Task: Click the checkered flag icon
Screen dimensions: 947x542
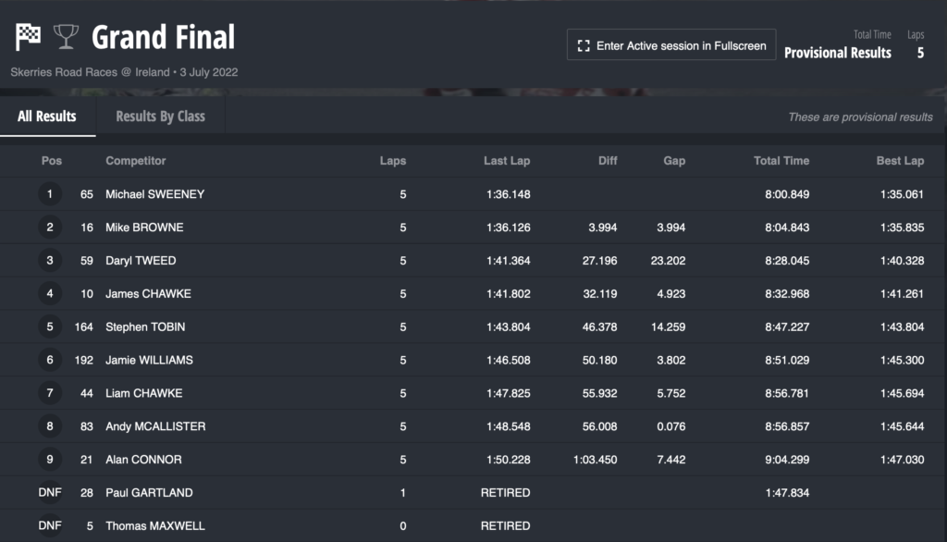Action: (x=28, y=37)
